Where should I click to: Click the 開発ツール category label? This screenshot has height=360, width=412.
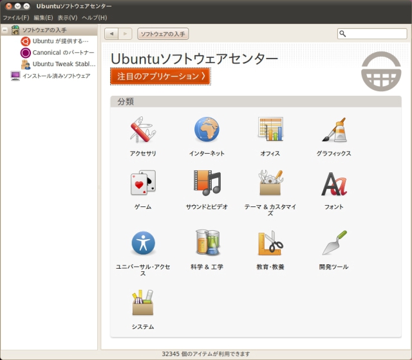(x=333, y=267)
